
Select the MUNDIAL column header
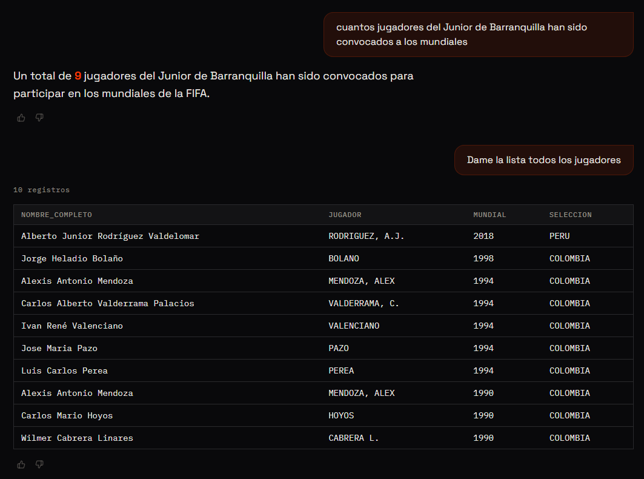(x=490, y=215)
